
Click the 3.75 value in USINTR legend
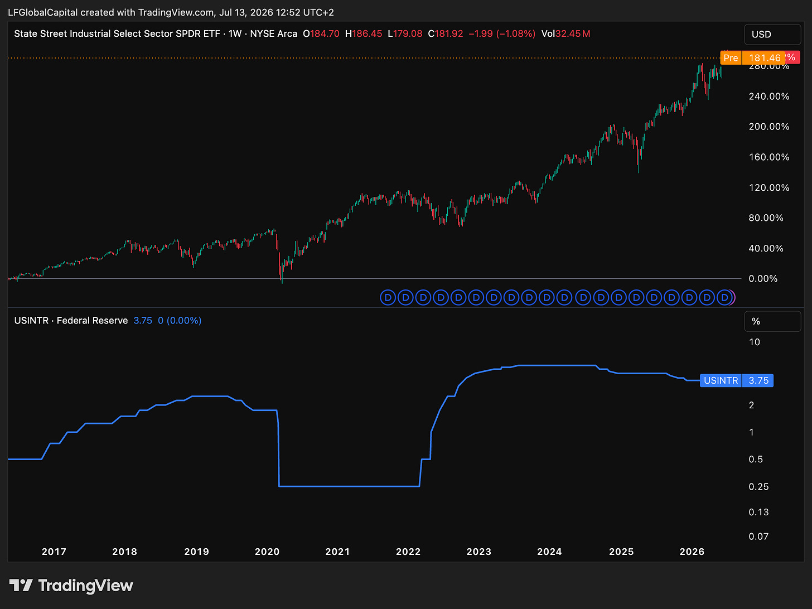click(x=143, y=321)
